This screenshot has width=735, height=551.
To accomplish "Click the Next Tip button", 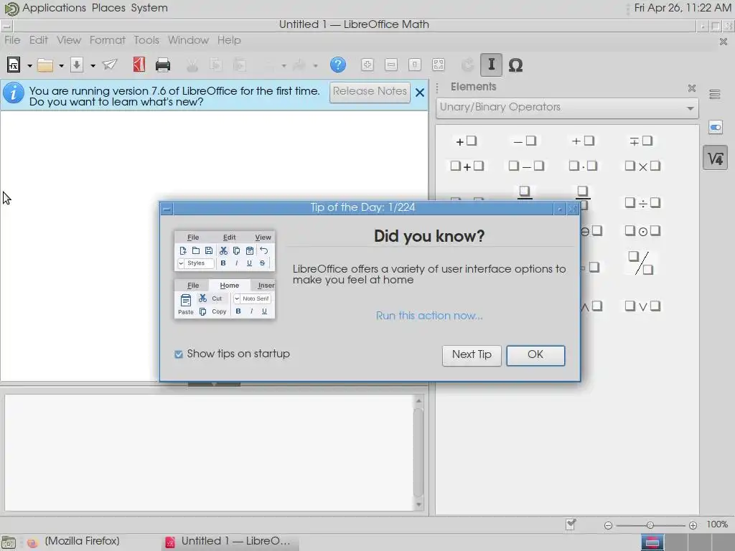I will tap(472, 355).
